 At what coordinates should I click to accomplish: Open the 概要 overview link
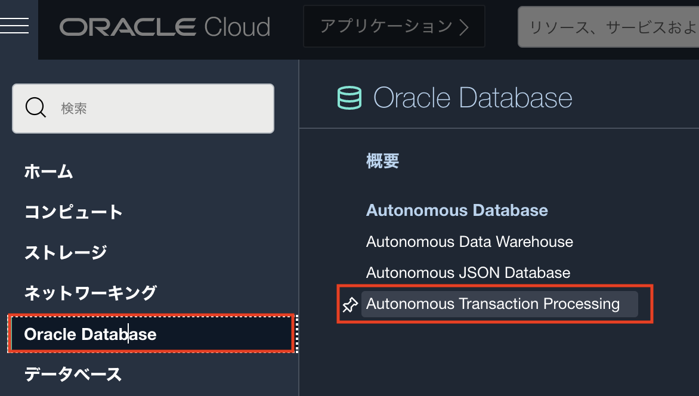[382, 160]
